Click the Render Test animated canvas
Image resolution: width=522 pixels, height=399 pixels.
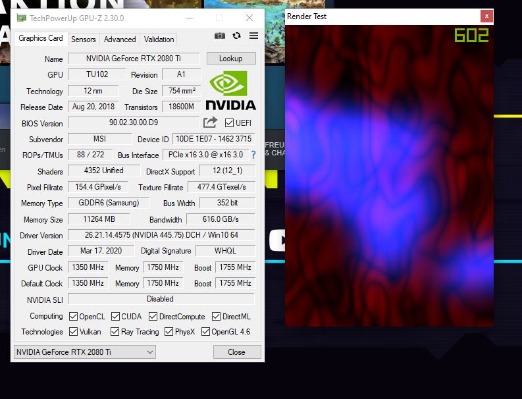point(389,176)
